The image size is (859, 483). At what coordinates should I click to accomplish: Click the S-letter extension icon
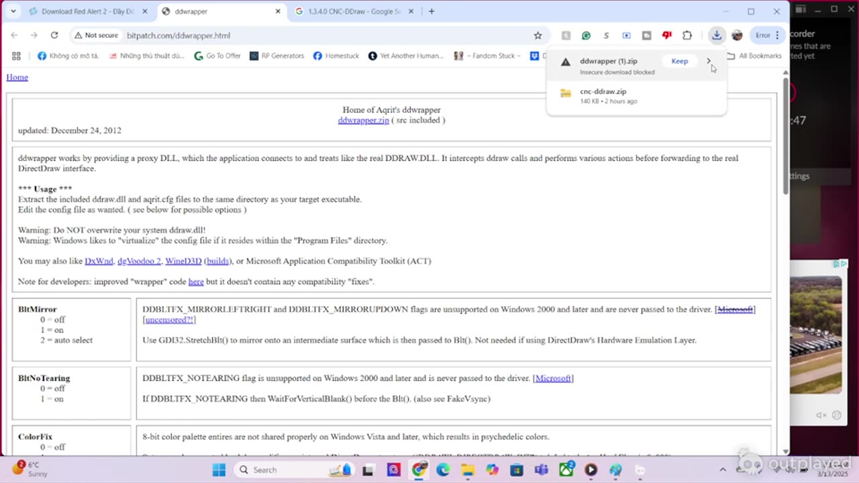tap(606, 36)
